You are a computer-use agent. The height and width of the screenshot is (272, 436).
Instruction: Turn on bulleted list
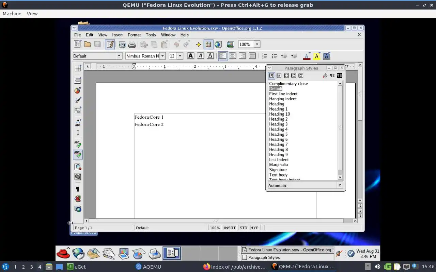[x=275, y=56]
